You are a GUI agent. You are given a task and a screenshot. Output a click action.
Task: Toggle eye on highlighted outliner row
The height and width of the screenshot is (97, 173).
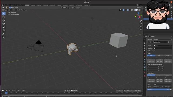[x=171, y=19]
